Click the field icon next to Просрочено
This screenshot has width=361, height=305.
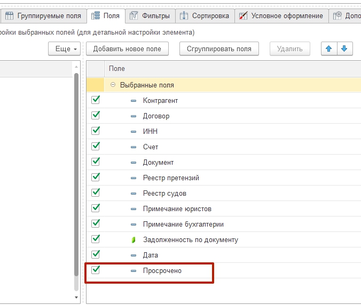point(134,271)
